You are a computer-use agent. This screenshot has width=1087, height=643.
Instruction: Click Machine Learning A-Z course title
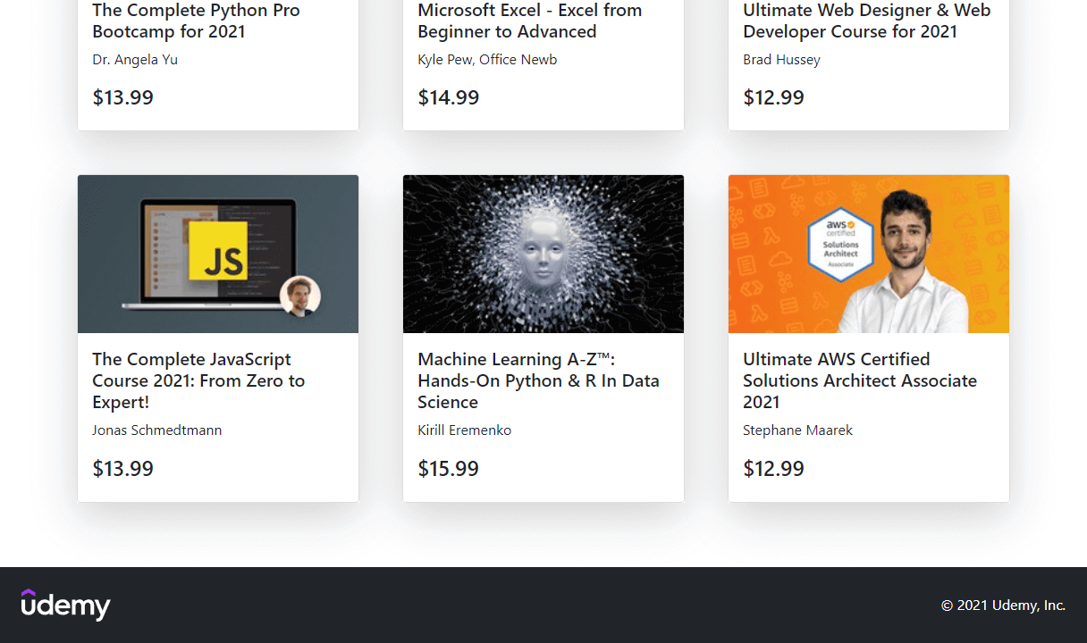[538, 380]
